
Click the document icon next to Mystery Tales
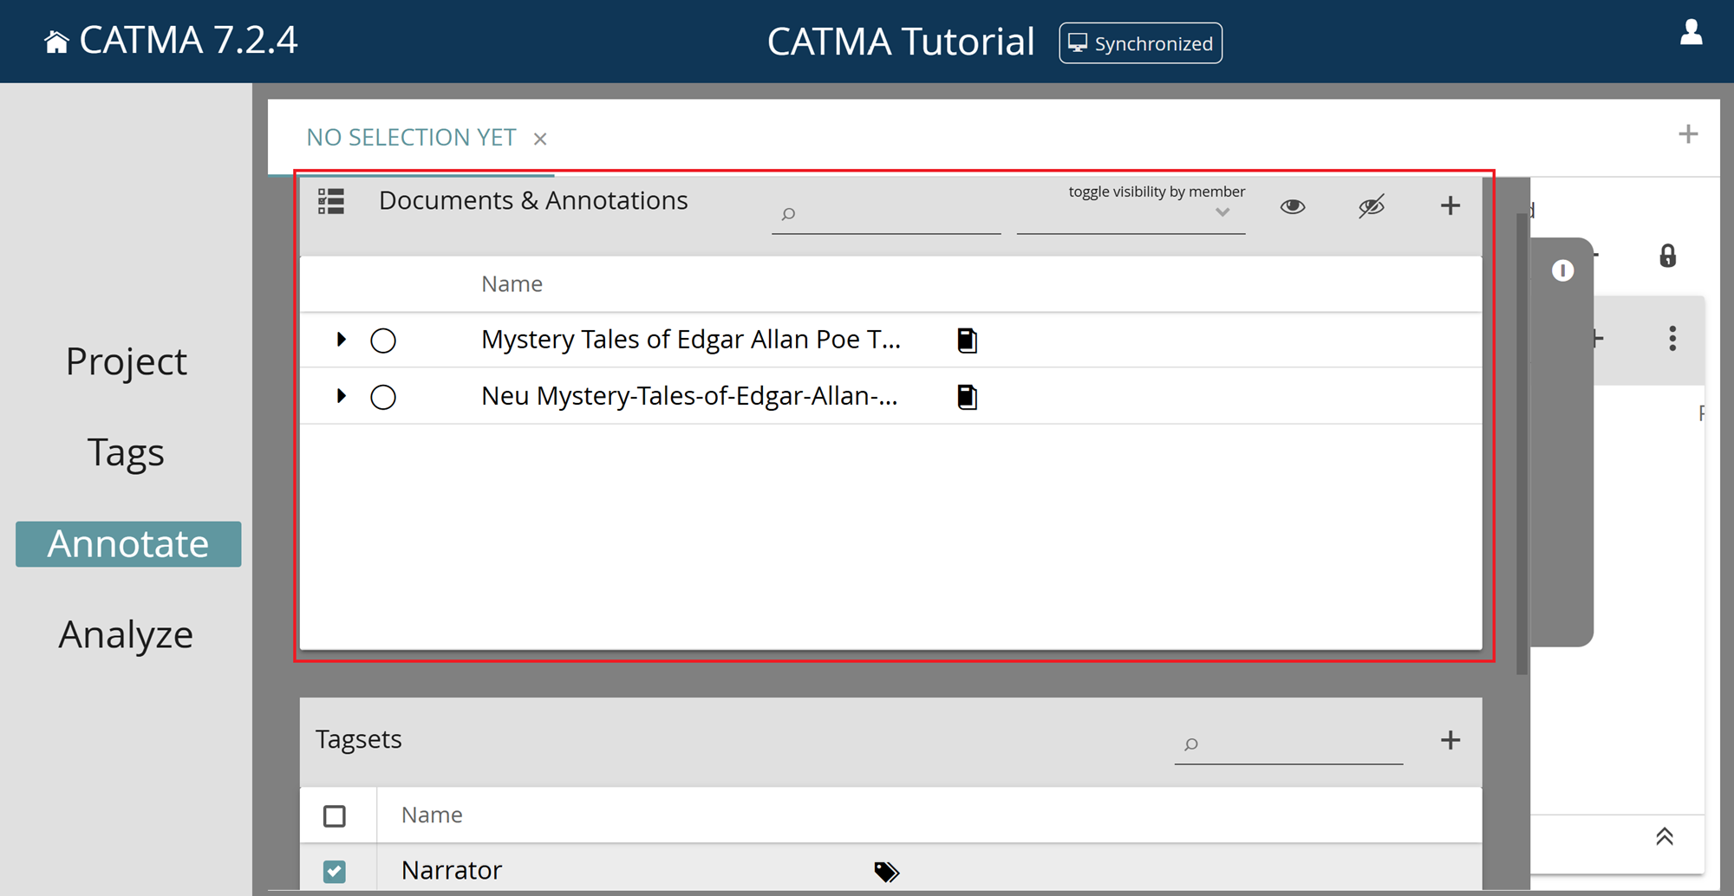click(x=966, y=340)
